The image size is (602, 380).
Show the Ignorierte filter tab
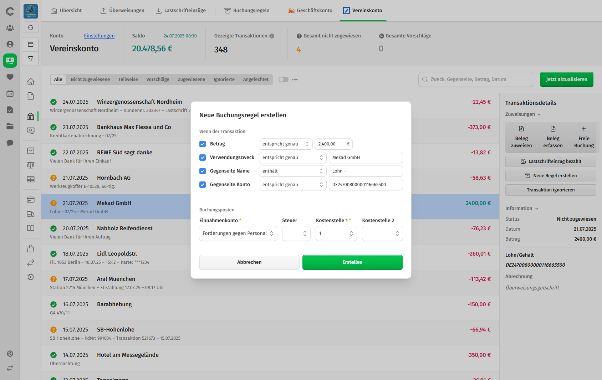(224, 79)
